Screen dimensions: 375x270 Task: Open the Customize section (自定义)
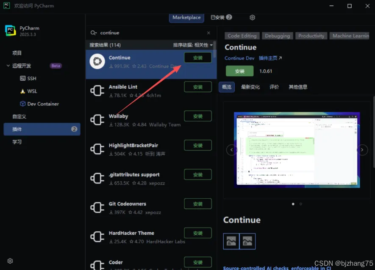[x=19, y=116]
